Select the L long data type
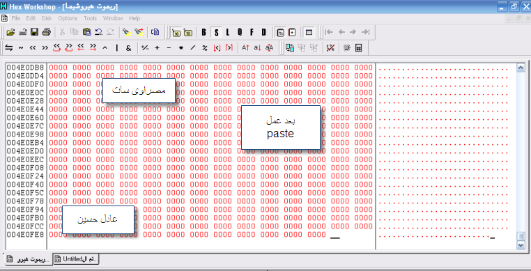The width and height of the screenshot is (531, 271). click(228, 33)
